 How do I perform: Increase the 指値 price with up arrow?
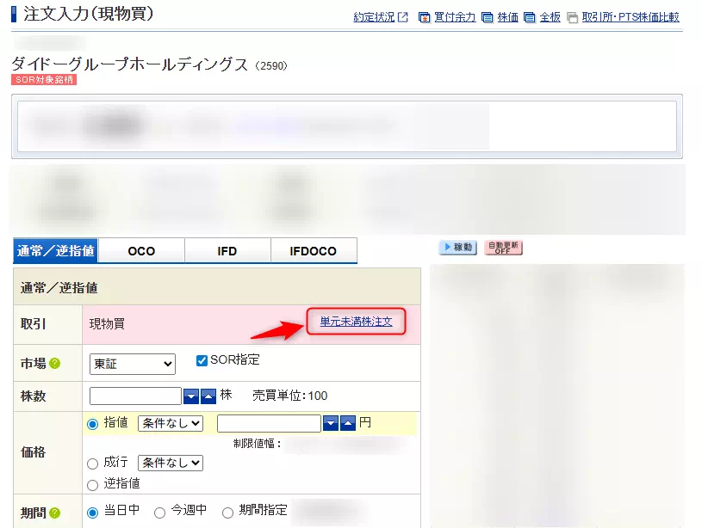pos(347,423)
